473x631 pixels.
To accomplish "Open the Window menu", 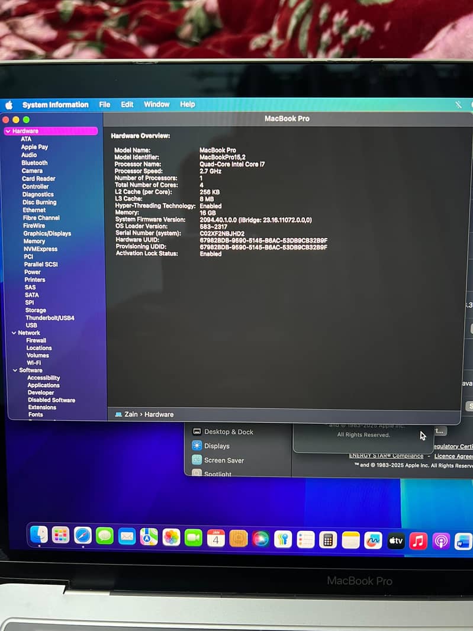I will click(x=157, y=104).
